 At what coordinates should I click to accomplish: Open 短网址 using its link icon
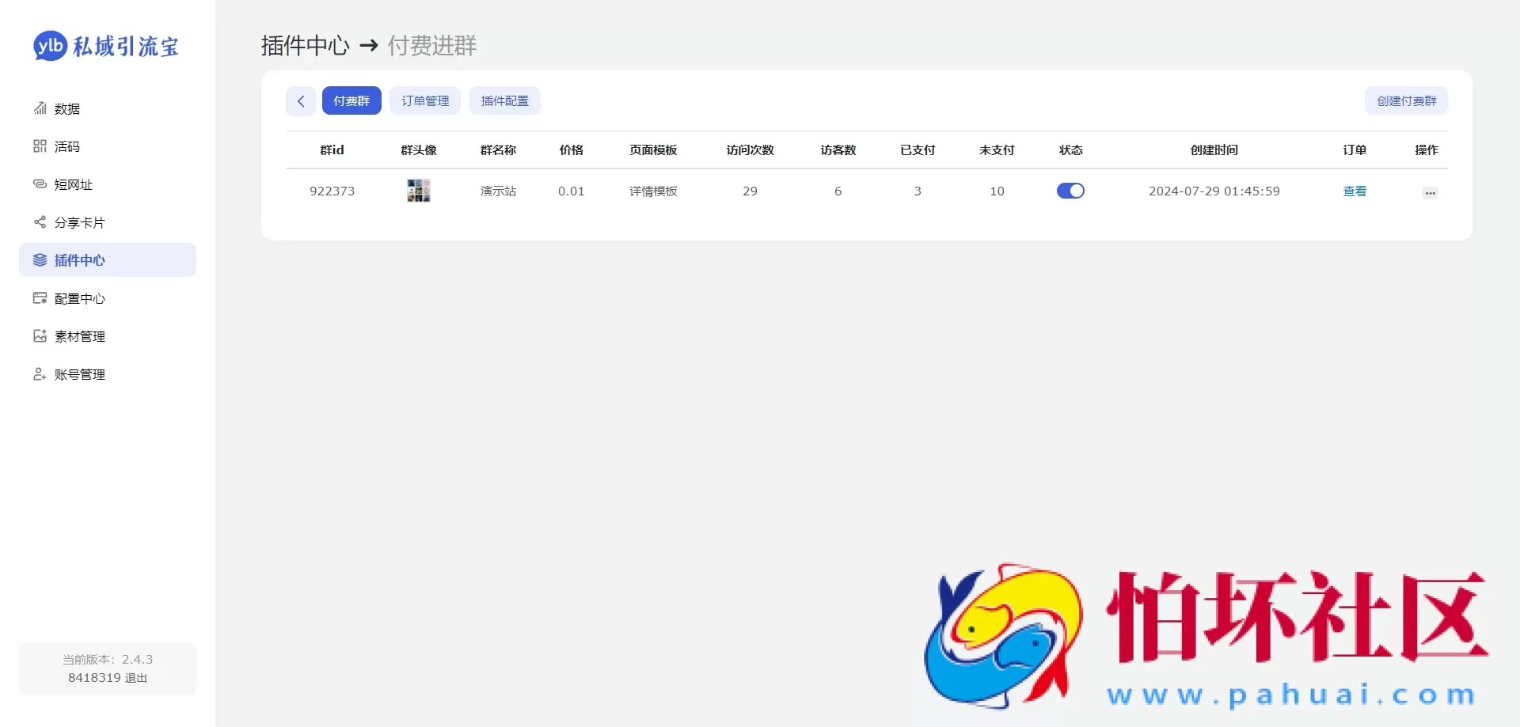point(40,184)
